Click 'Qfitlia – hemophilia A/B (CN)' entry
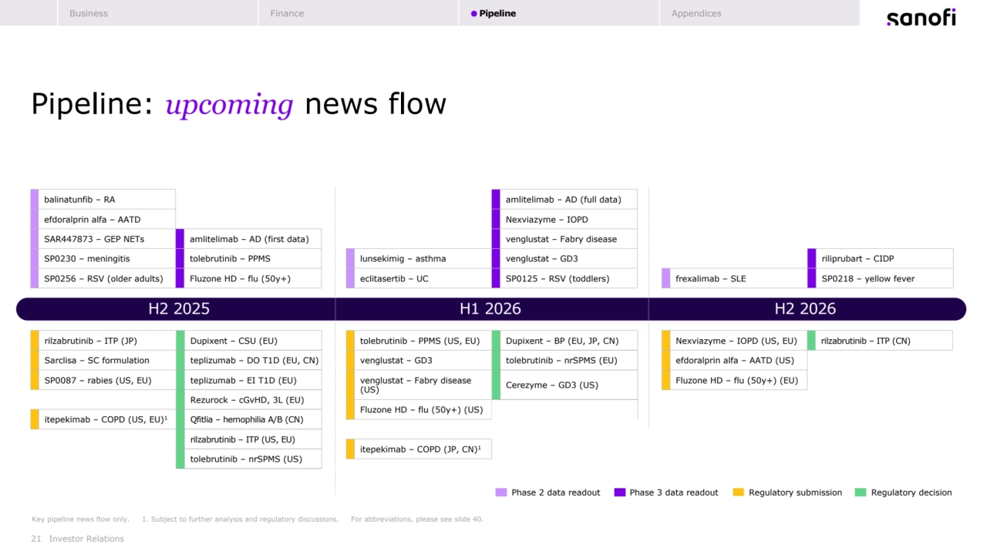 click(248, 419)
